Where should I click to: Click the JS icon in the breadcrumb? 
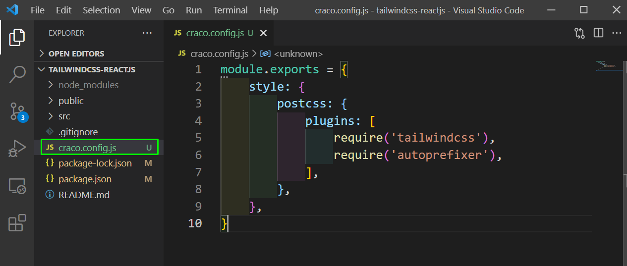[182, 53]
